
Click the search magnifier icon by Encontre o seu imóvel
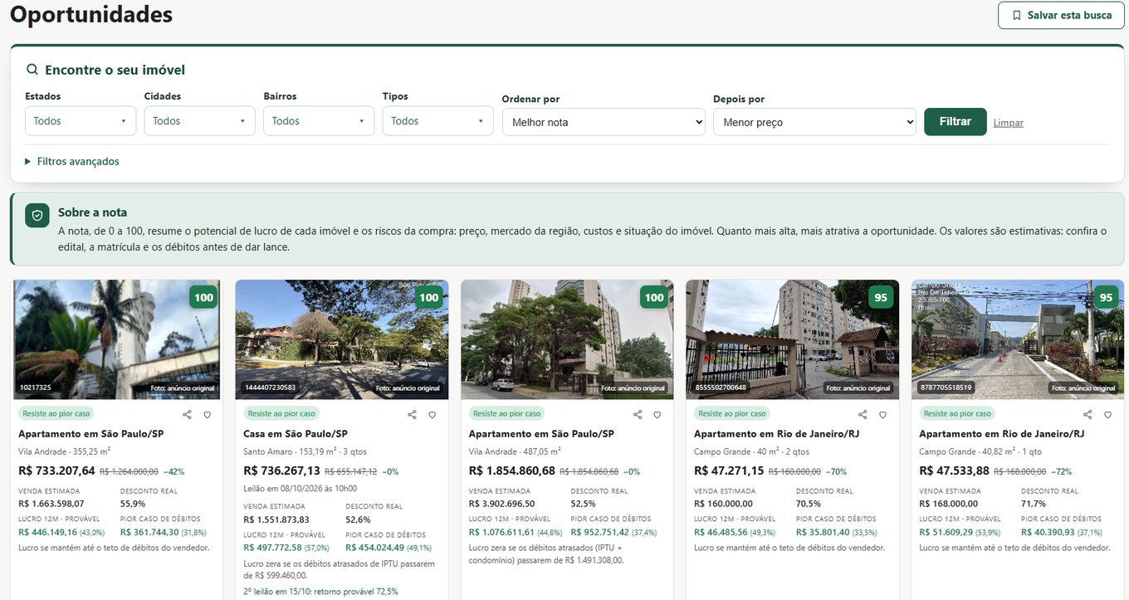coord(32,70)
